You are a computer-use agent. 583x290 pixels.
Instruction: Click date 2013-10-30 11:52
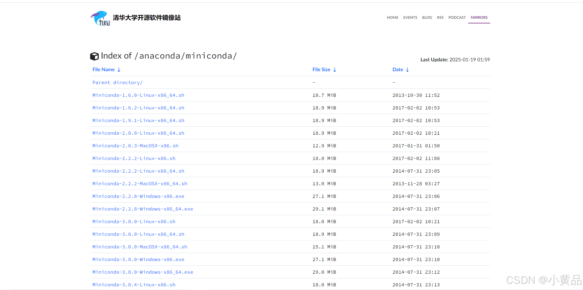(x=416, y=95)
